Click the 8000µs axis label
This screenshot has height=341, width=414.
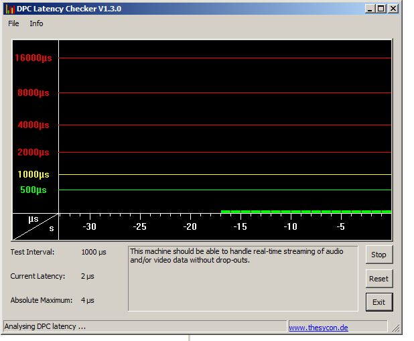tap(33, 92)
